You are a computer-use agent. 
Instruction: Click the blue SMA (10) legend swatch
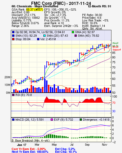pos(13,36)
